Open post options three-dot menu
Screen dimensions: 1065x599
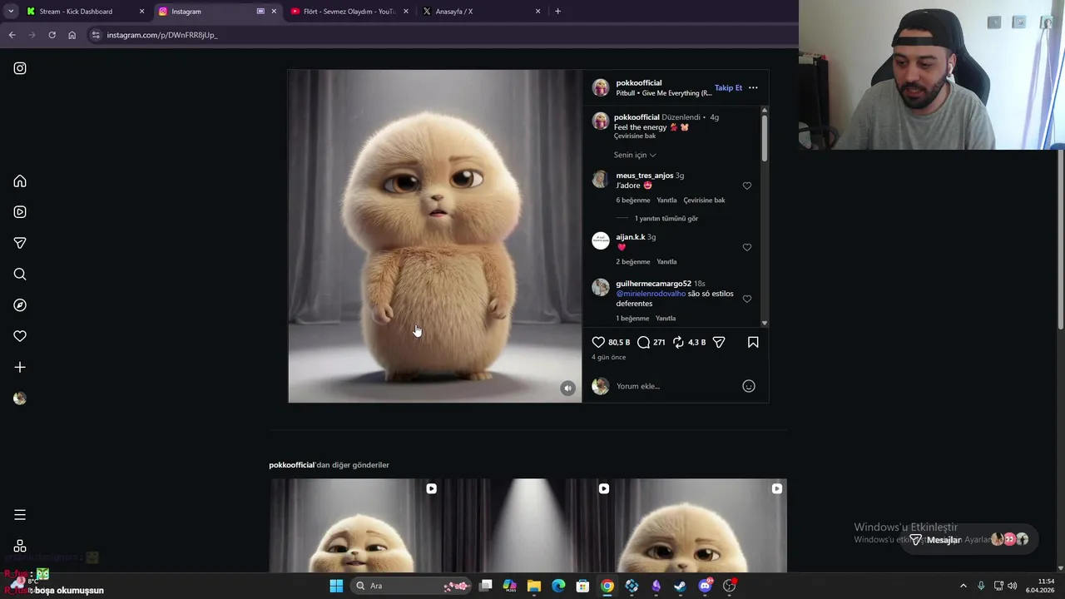753,87
